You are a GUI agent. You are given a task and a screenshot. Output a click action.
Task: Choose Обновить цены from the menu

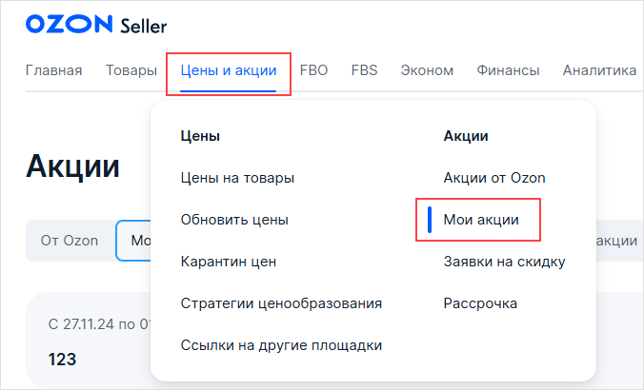(234, 220)
